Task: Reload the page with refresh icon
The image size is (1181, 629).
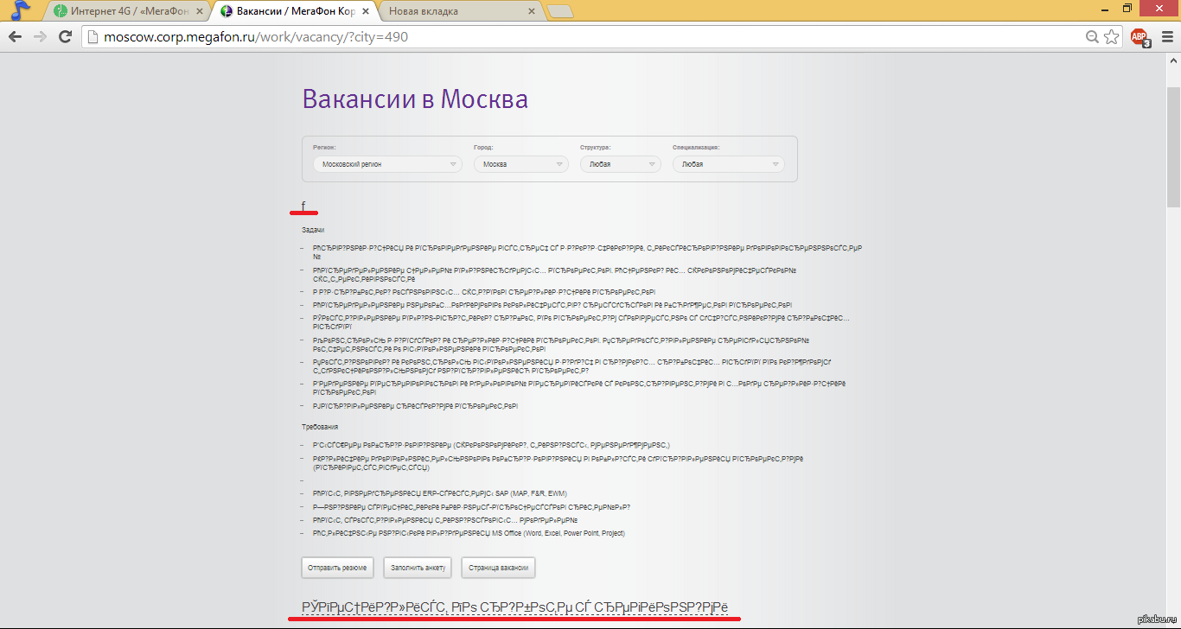Action: point(64,37)
